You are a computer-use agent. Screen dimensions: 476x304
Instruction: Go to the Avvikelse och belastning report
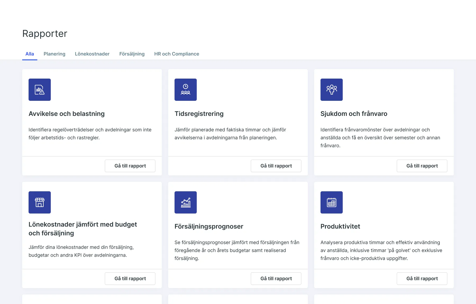pos(130,166)
